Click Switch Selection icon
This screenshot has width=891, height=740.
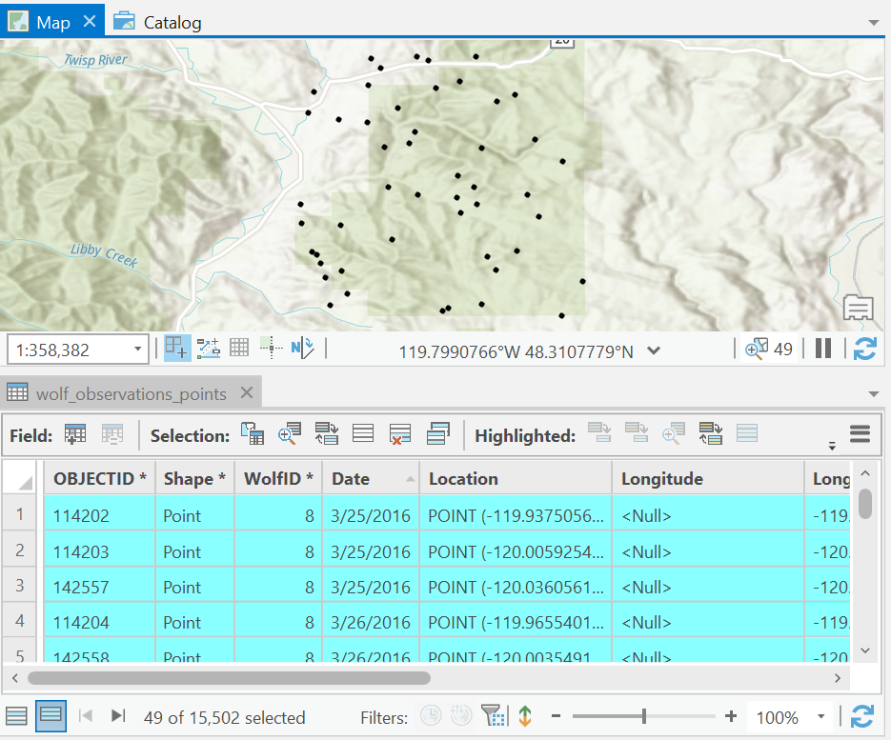pos(327,435)
